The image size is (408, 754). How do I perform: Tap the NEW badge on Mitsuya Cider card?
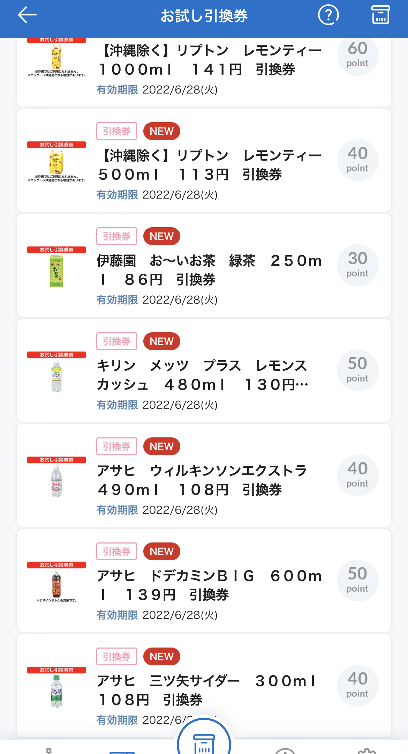[161, 657]
